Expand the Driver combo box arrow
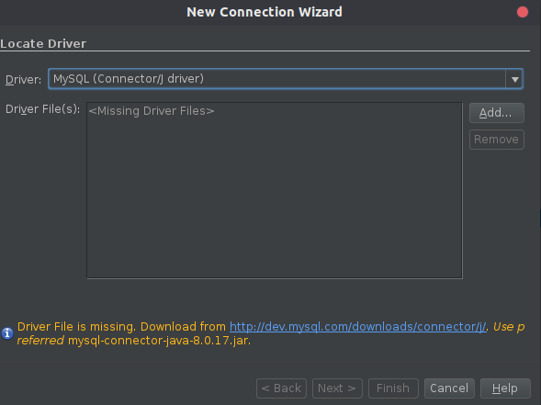The width and height of the screenshot is (541, 405). coord(514,79)
